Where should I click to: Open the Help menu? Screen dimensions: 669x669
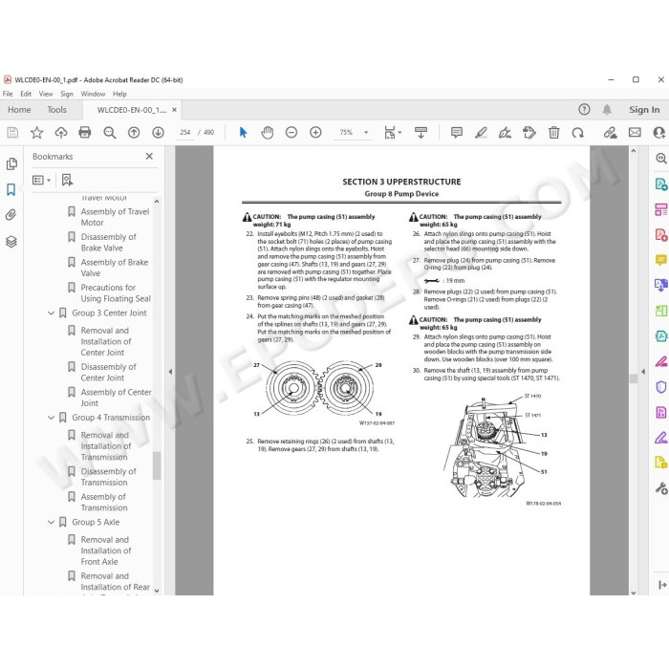[x=119, y=94]
